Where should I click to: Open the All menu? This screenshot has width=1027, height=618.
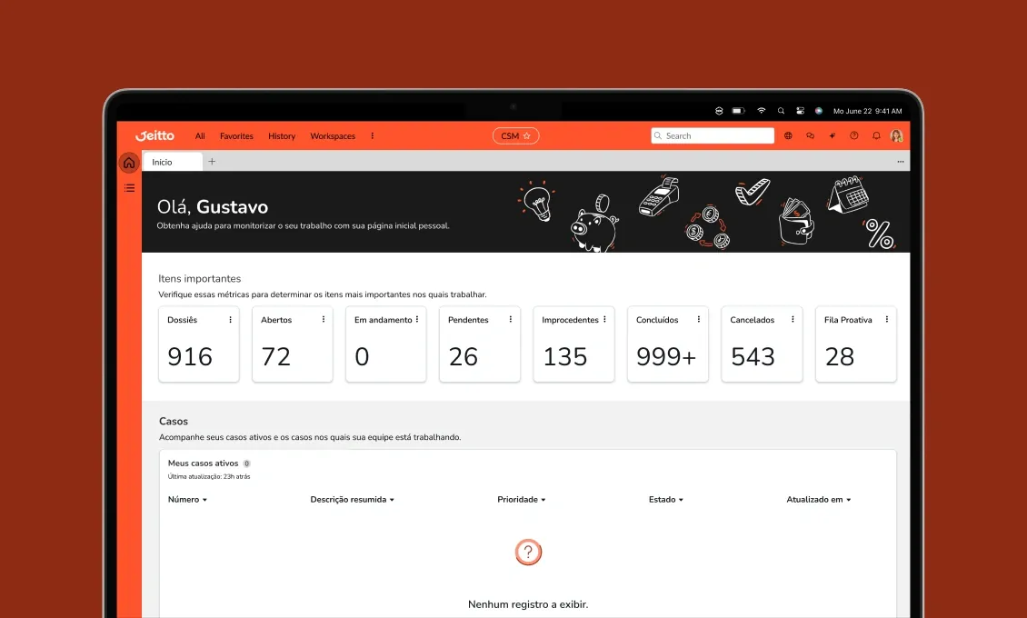click(x=200, y=136)
